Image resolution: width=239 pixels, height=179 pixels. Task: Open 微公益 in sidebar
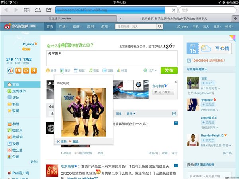click(15, 150)
